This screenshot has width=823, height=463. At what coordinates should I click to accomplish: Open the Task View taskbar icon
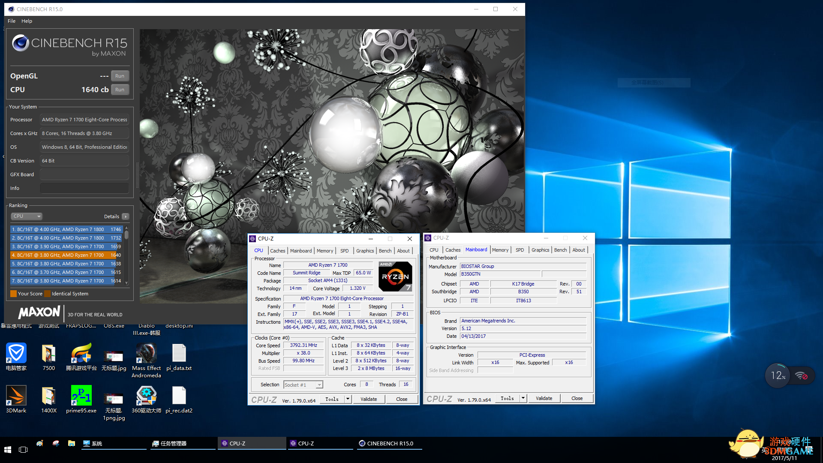coord(23,450)
